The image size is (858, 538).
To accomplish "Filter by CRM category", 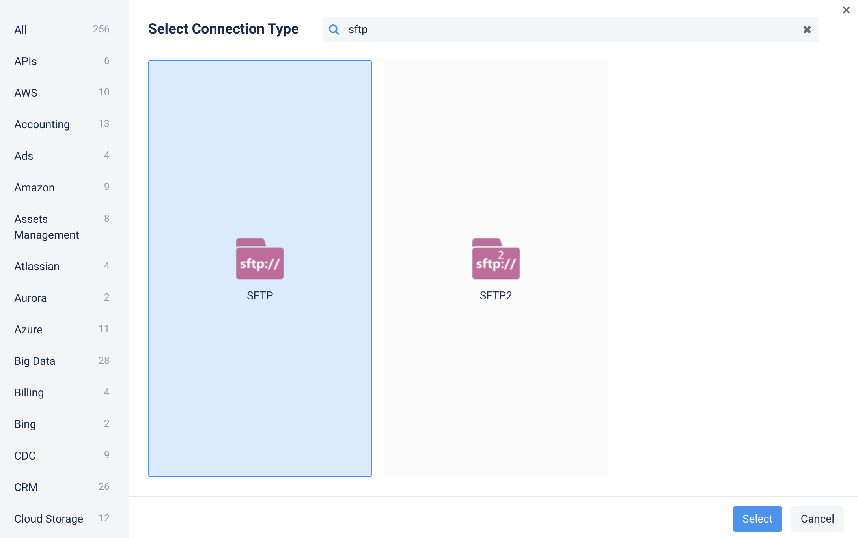I will [26, 487].
